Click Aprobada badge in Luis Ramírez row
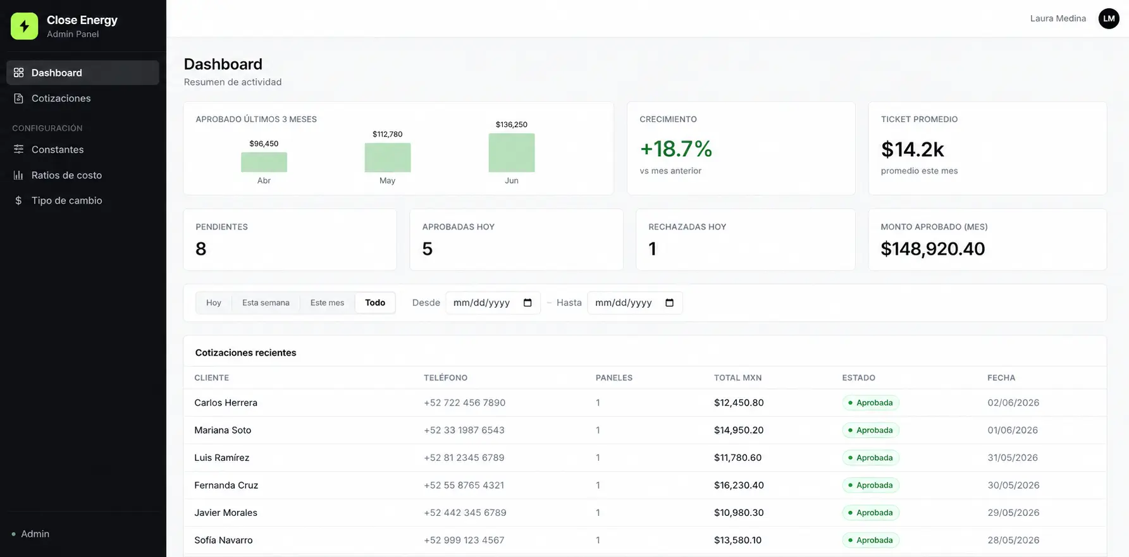This screenshot has height=557, width=1129. click(x=870, y=458)
